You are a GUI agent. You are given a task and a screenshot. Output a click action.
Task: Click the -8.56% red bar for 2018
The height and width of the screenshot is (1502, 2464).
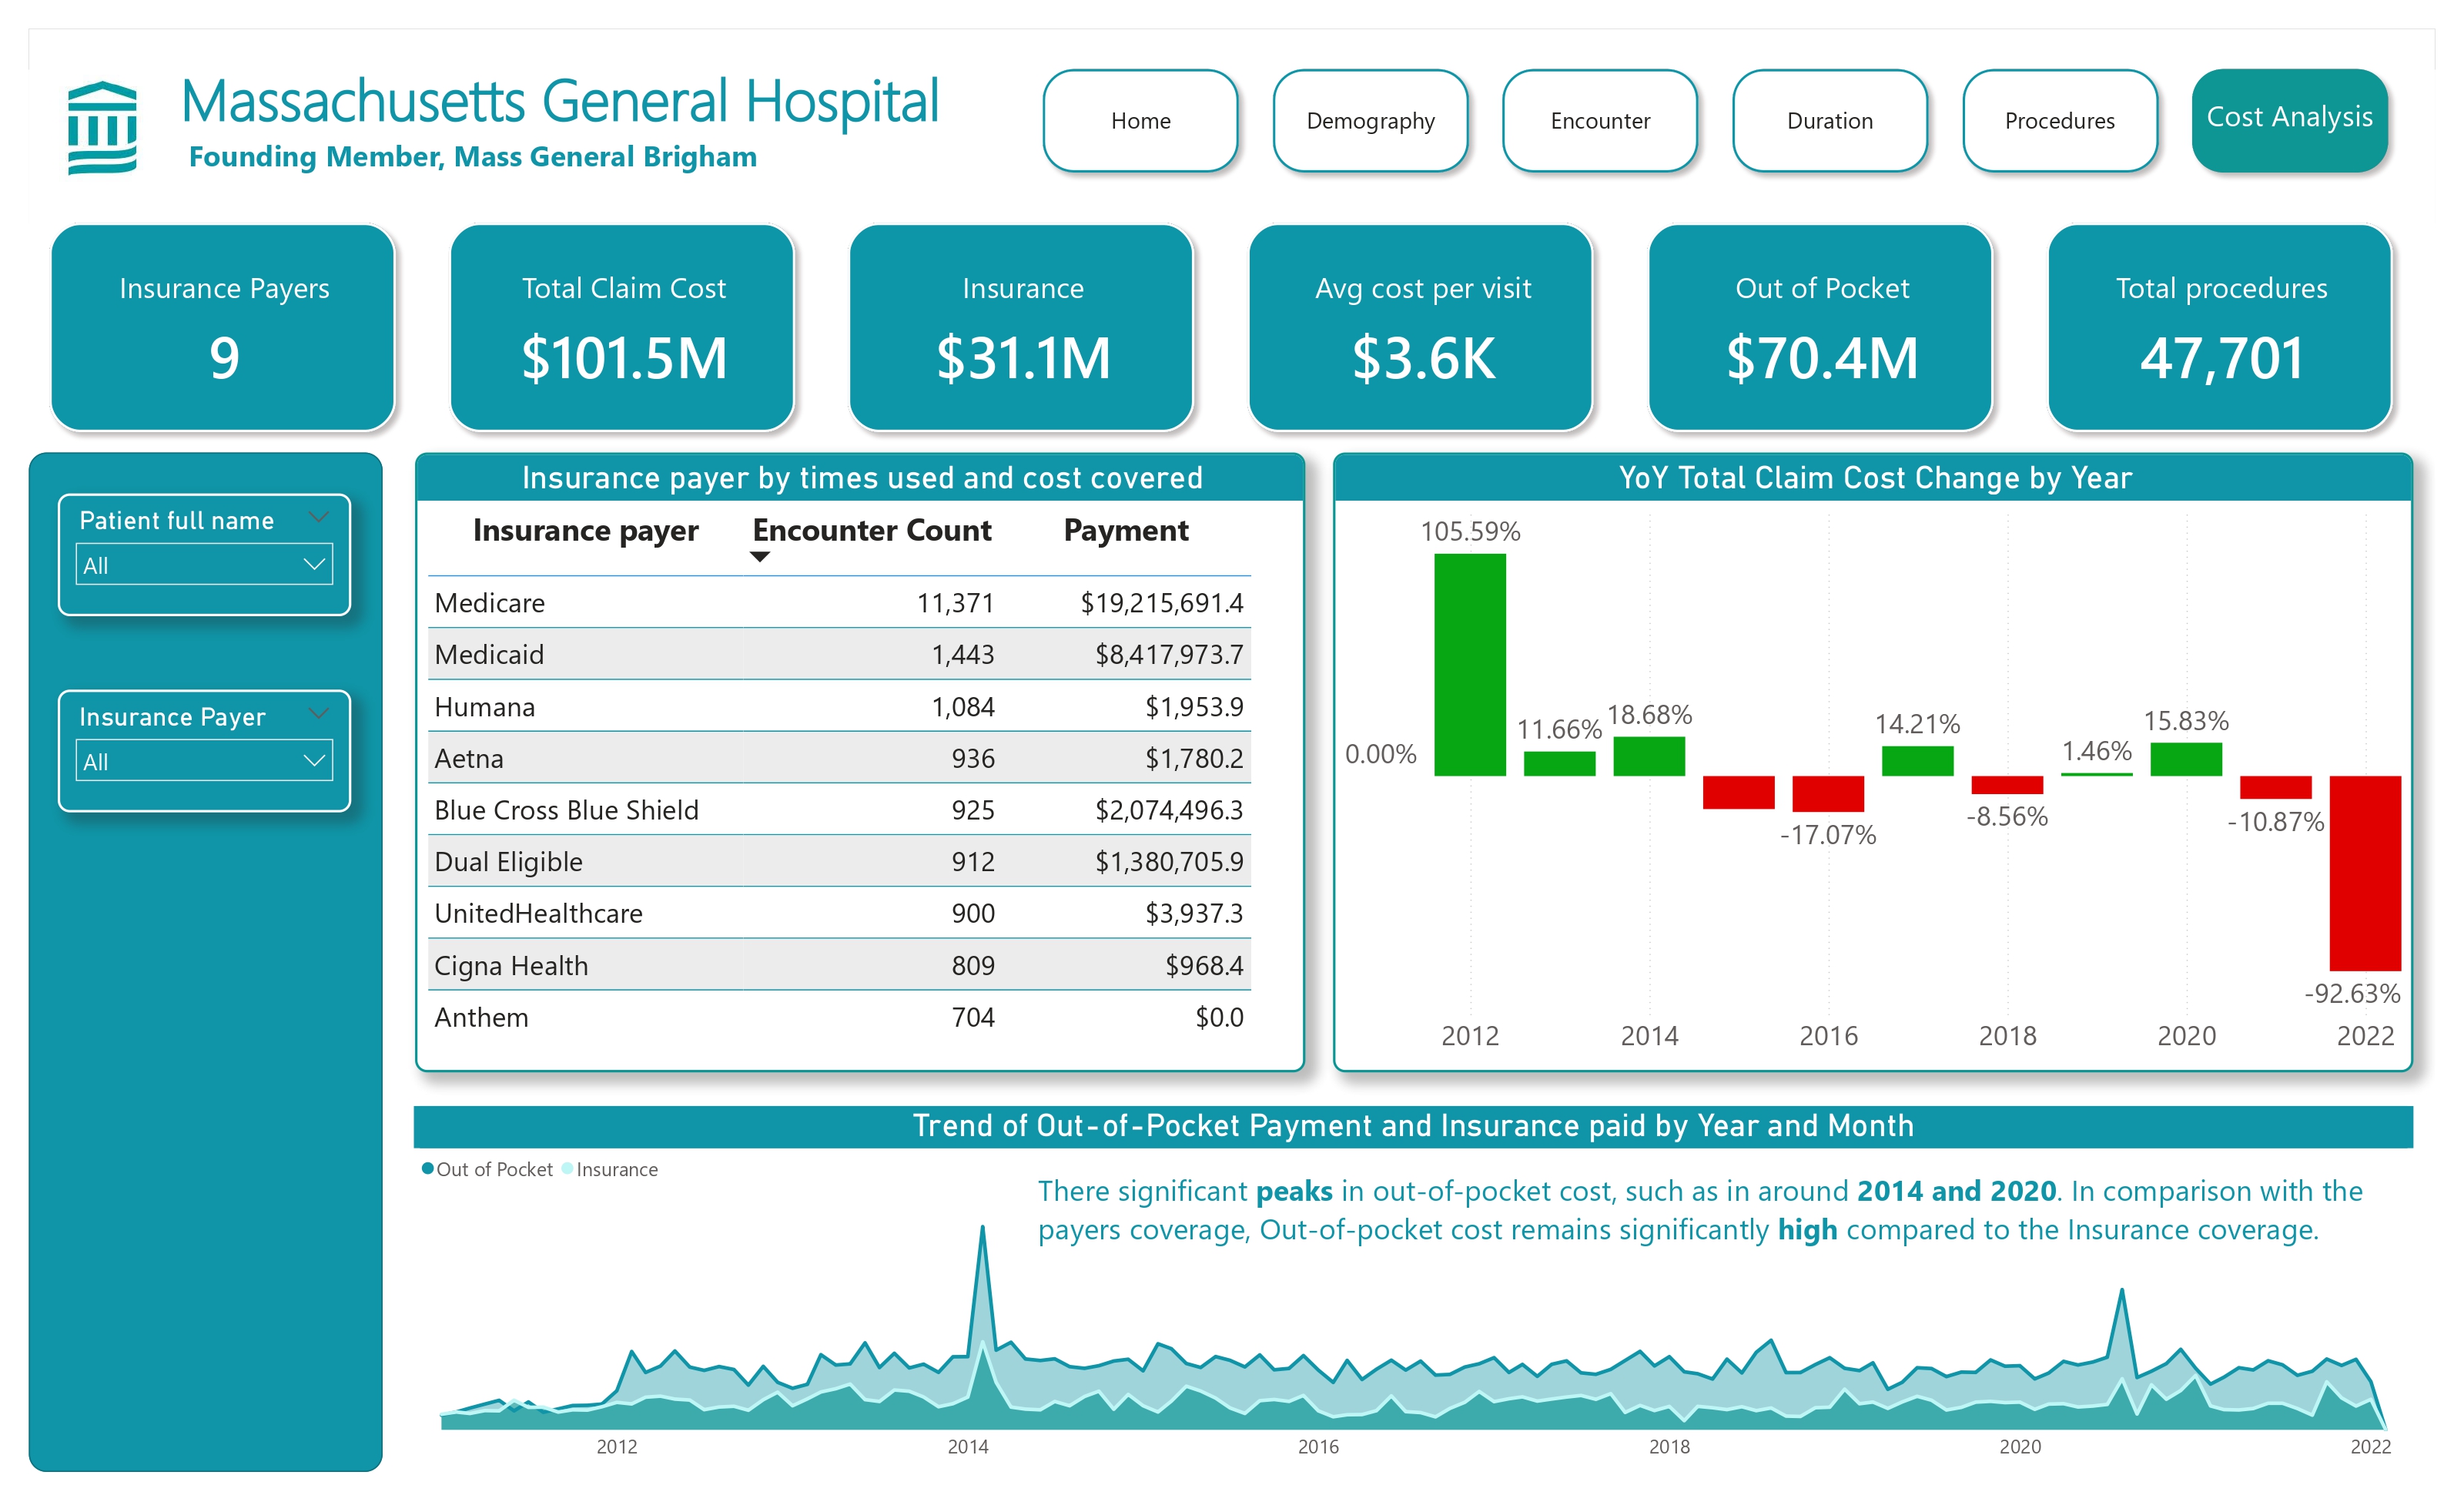2007,785
